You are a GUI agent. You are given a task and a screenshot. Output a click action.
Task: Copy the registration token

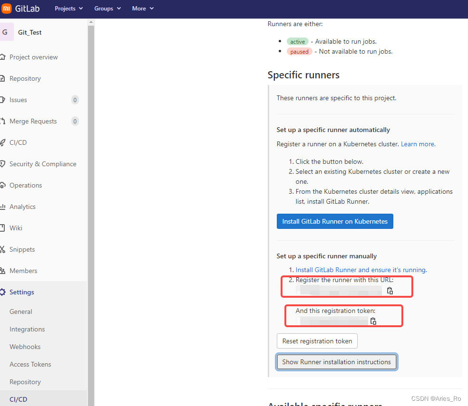coord(373,321)
